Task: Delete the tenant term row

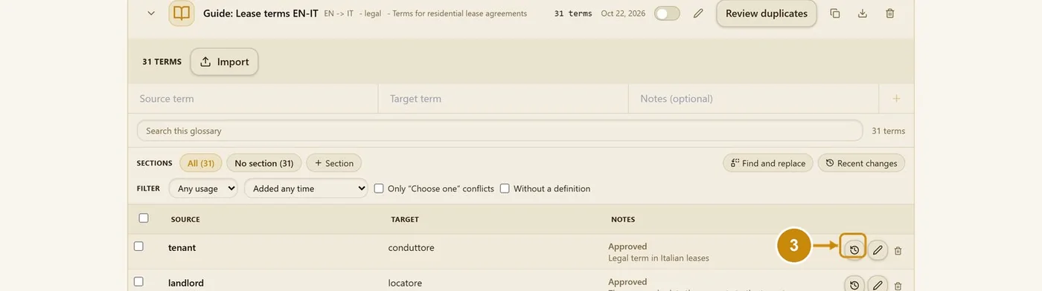Action: [898, 251]
